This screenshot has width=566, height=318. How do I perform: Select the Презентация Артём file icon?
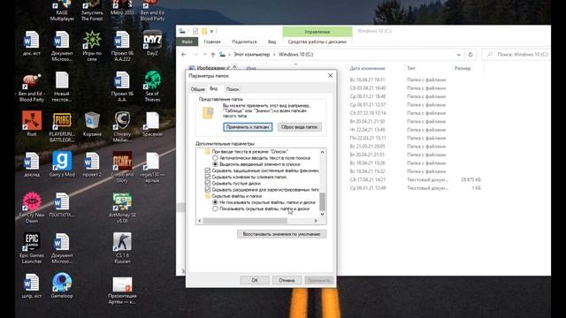(122, 291)
